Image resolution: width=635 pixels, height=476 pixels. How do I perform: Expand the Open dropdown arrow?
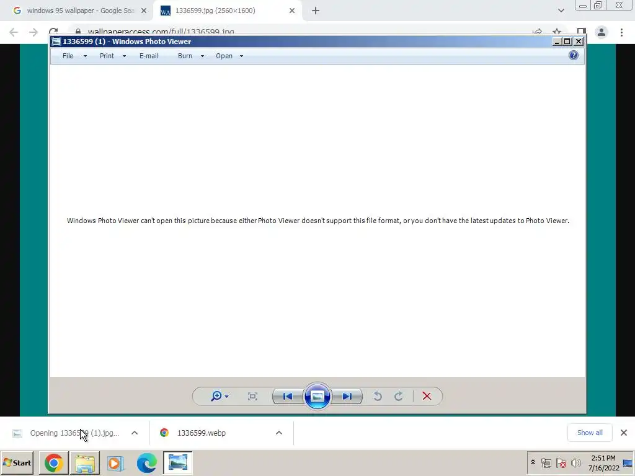click(x=241, y=56)
